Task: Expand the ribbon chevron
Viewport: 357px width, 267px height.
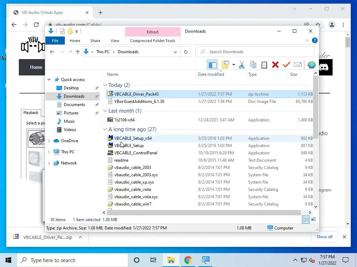Action: click(x=307, y=40)
